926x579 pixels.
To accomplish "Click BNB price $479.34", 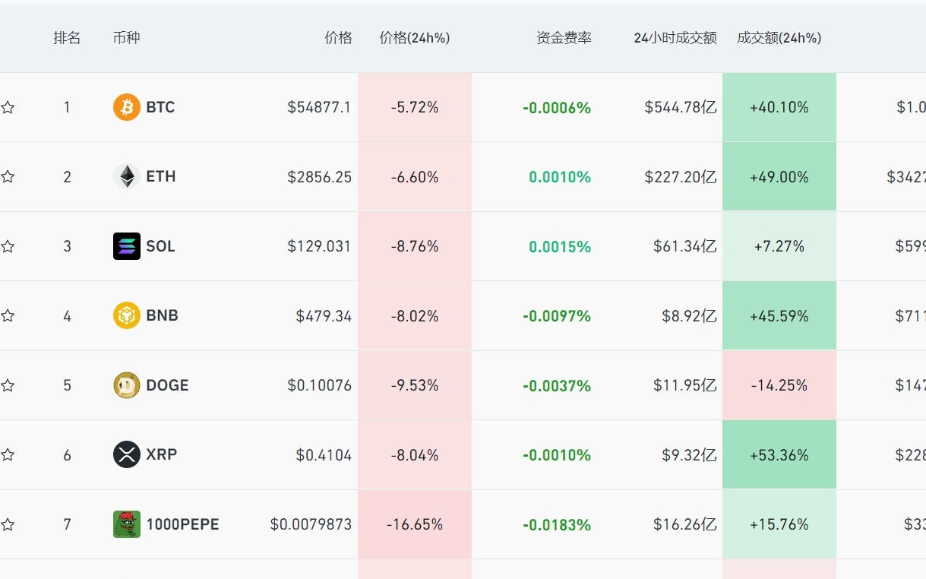I will click(x=324, y=315).
